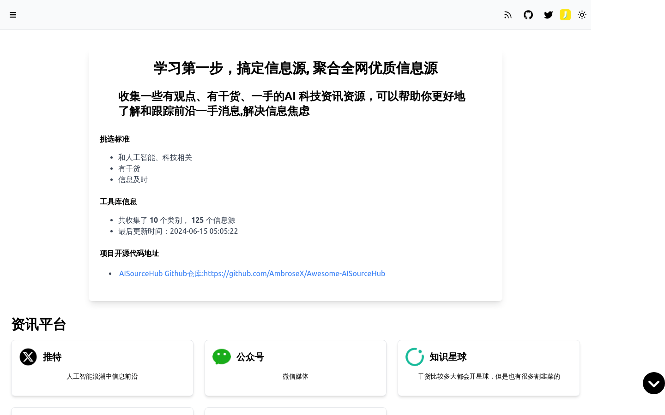
Task: Click the 项目开源代码地址 heading
Action: pyautogui.click(x=129, y=253)
